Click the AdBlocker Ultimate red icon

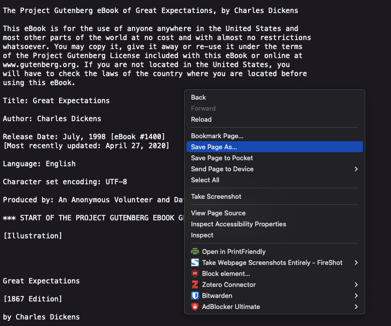pyautogui.click(x=195, y=306)
